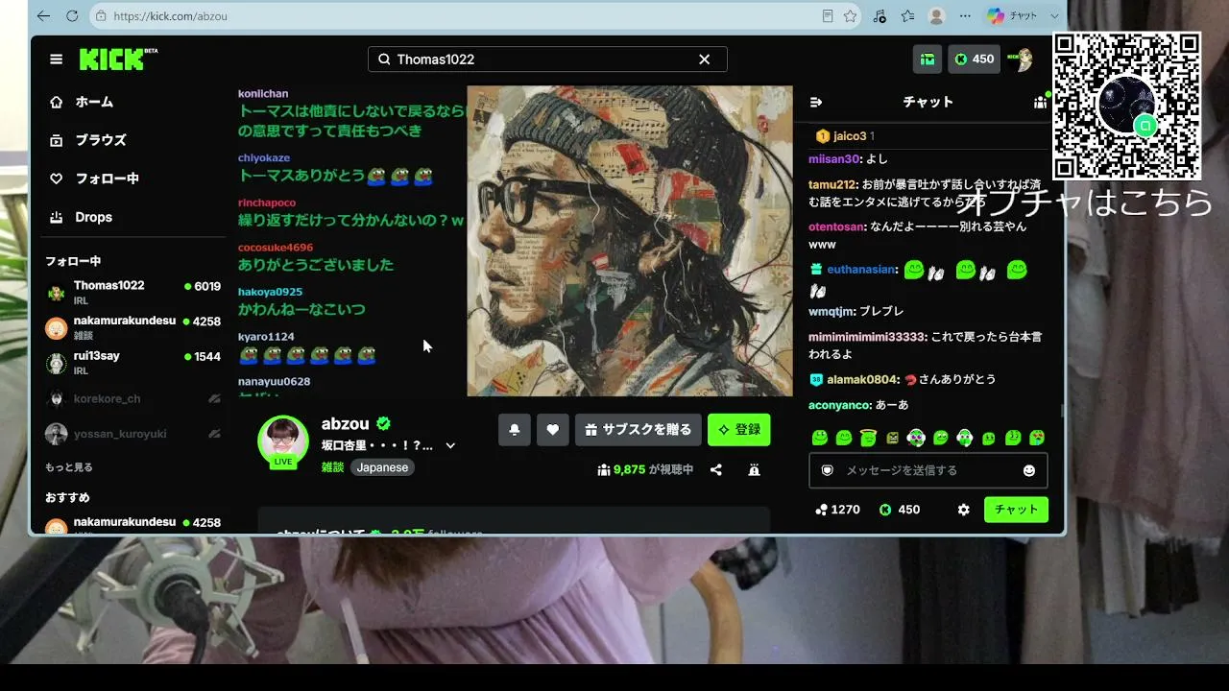
Task: Click the browser refresh button
Action: [72, 16]
